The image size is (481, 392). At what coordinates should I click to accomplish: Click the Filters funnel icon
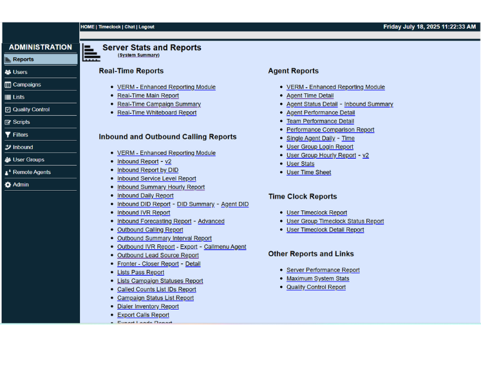(8, 135)
